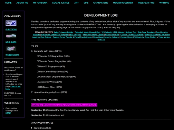This screenshot has width=174, height=130.
Task: Open Neon Glass Cursor by Nalaxnu link
Action: [x=106, y=37]
